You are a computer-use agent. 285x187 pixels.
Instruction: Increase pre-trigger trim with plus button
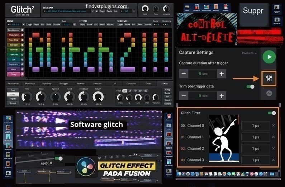pyautogui.click(x=222, y=96)
